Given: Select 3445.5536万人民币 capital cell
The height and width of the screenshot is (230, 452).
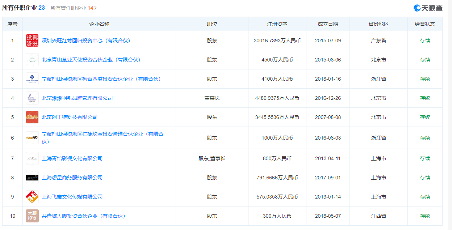Looking at the screenshot, I should click(x=277, y=117).
